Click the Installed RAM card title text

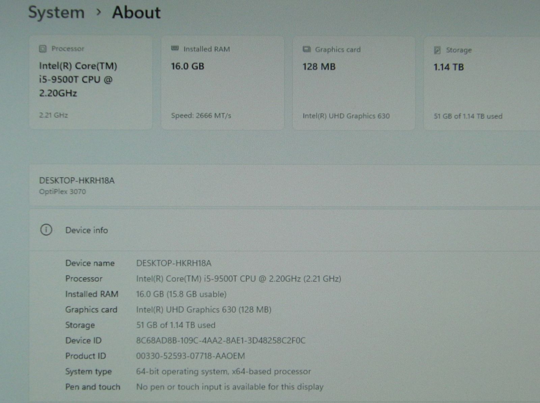point(207,49)
